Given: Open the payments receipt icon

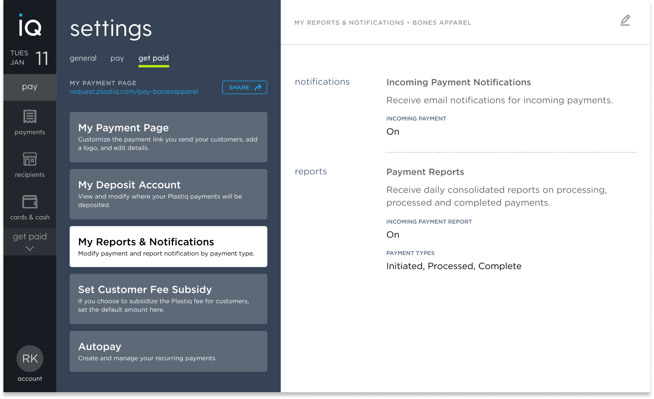Looking at the screenshot, I should [29, 116].
